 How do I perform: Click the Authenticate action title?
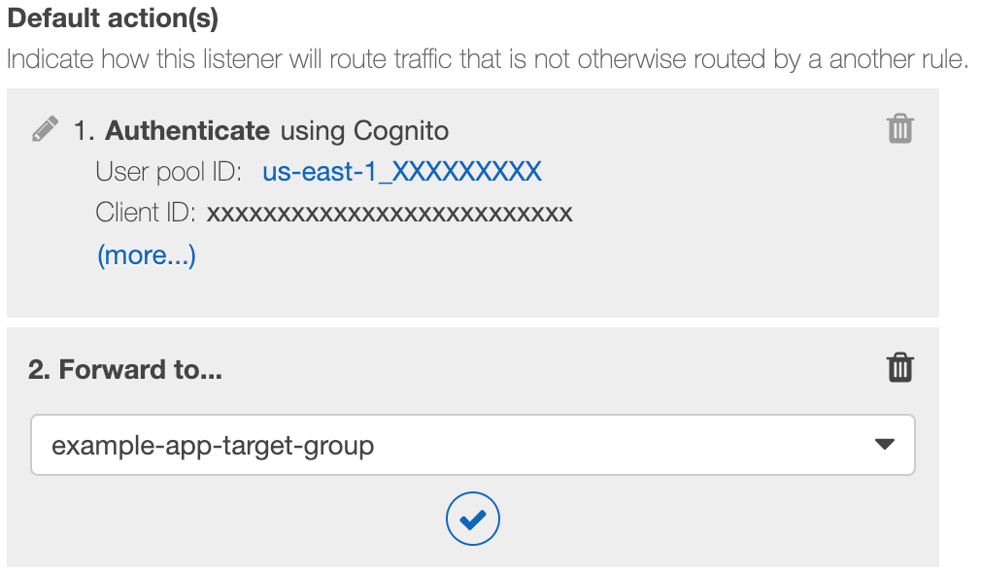pyautogui.click(x=187, y=131)
